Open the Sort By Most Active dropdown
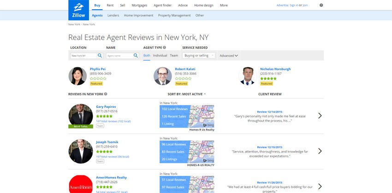The width and height of the screenshot is (392, 193). [x=187, y=94]
